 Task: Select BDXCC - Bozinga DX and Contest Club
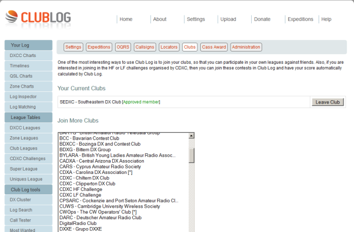point(124,144)
